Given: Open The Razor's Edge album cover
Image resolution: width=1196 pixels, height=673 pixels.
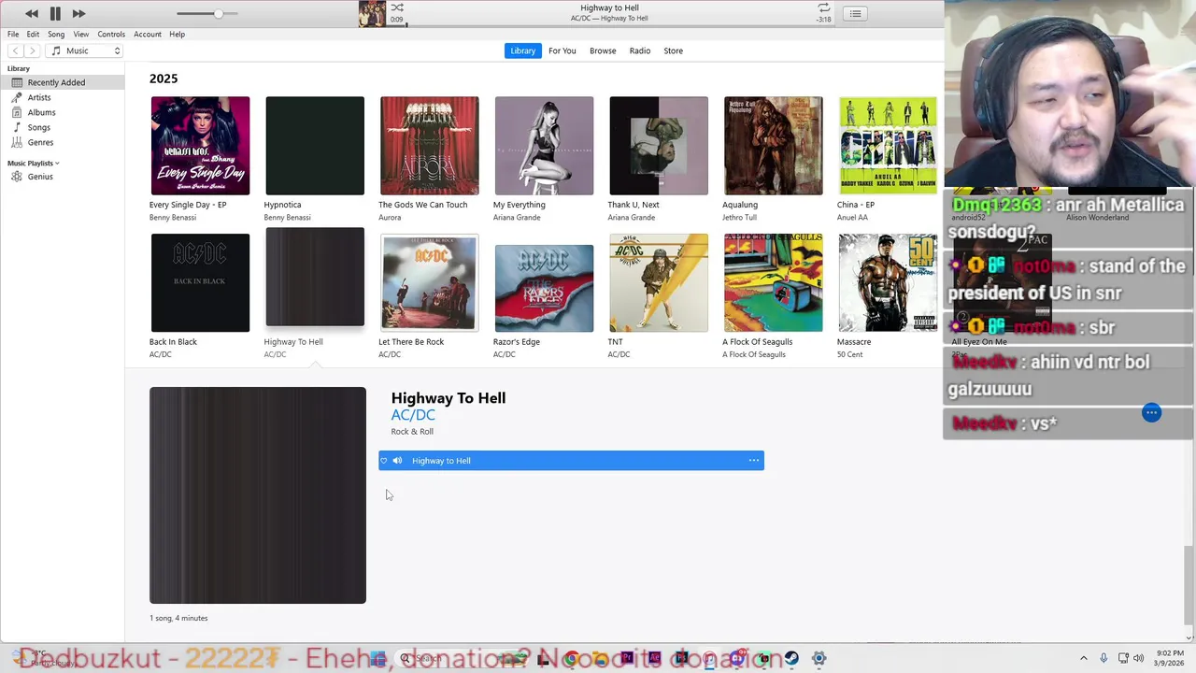Looking at the screenshot, I should coord(544,288).
